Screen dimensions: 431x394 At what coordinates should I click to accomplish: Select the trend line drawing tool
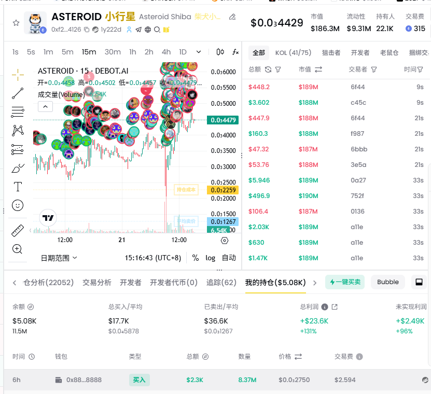coord(18,93)
